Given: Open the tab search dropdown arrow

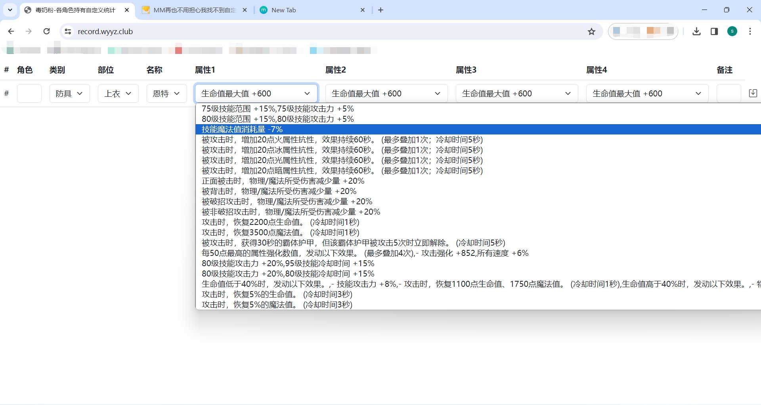Looking at the screenshot, I should [10, 10].
